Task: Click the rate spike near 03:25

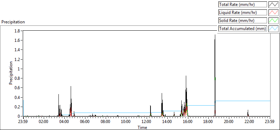Action: point(58,105)
